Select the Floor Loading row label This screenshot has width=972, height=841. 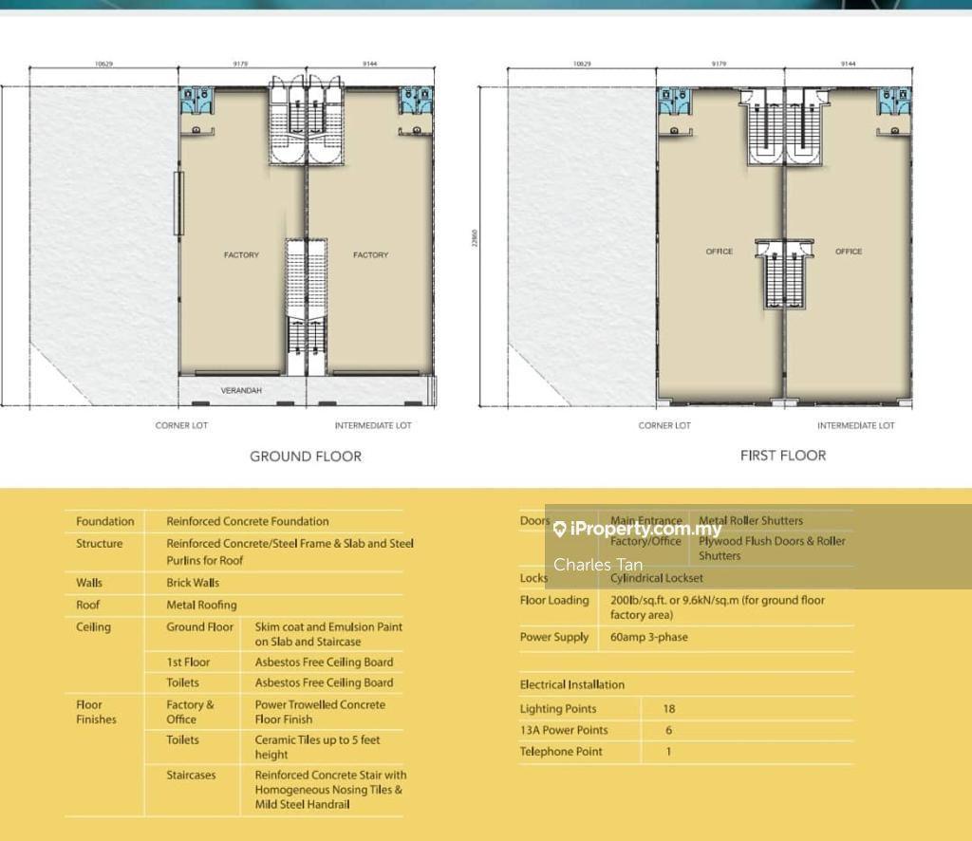click(554, 600)
